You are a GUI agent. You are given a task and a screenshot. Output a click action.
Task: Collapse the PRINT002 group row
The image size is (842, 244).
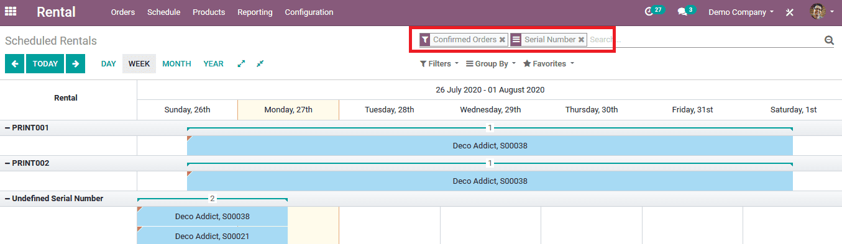point(7,163)
